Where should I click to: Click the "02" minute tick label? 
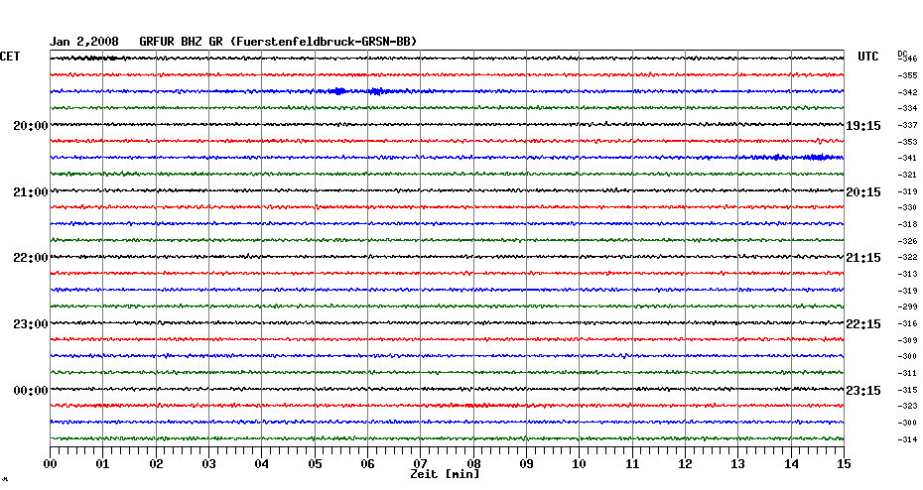pos(156,464)
